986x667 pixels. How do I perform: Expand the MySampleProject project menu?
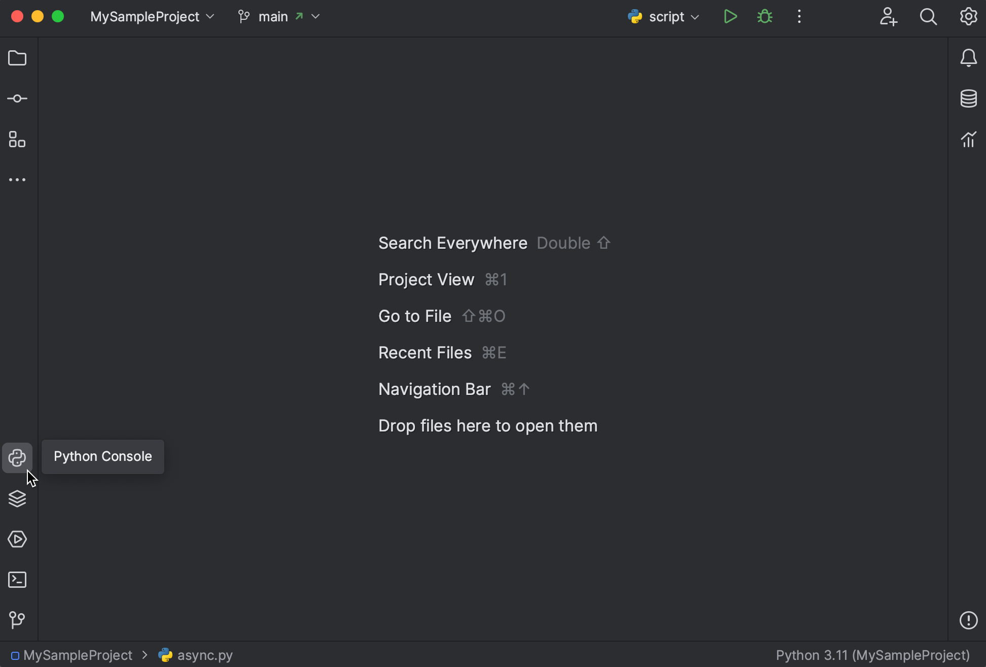click(x=152, y=16)
